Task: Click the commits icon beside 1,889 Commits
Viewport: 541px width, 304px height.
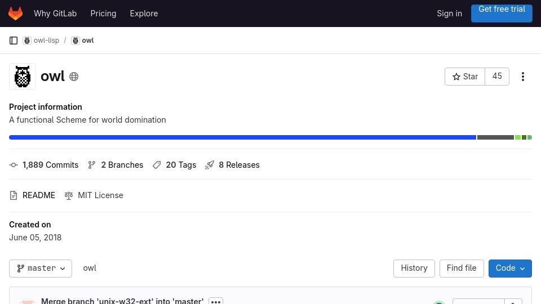Action: click(x=14, y=165)
